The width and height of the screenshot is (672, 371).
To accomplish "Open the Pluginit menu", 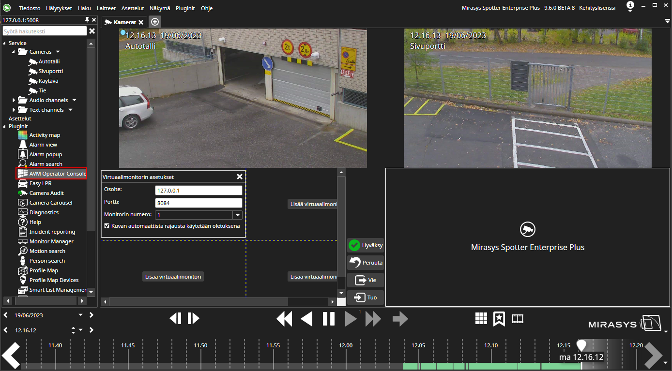I will coord(185,8).
